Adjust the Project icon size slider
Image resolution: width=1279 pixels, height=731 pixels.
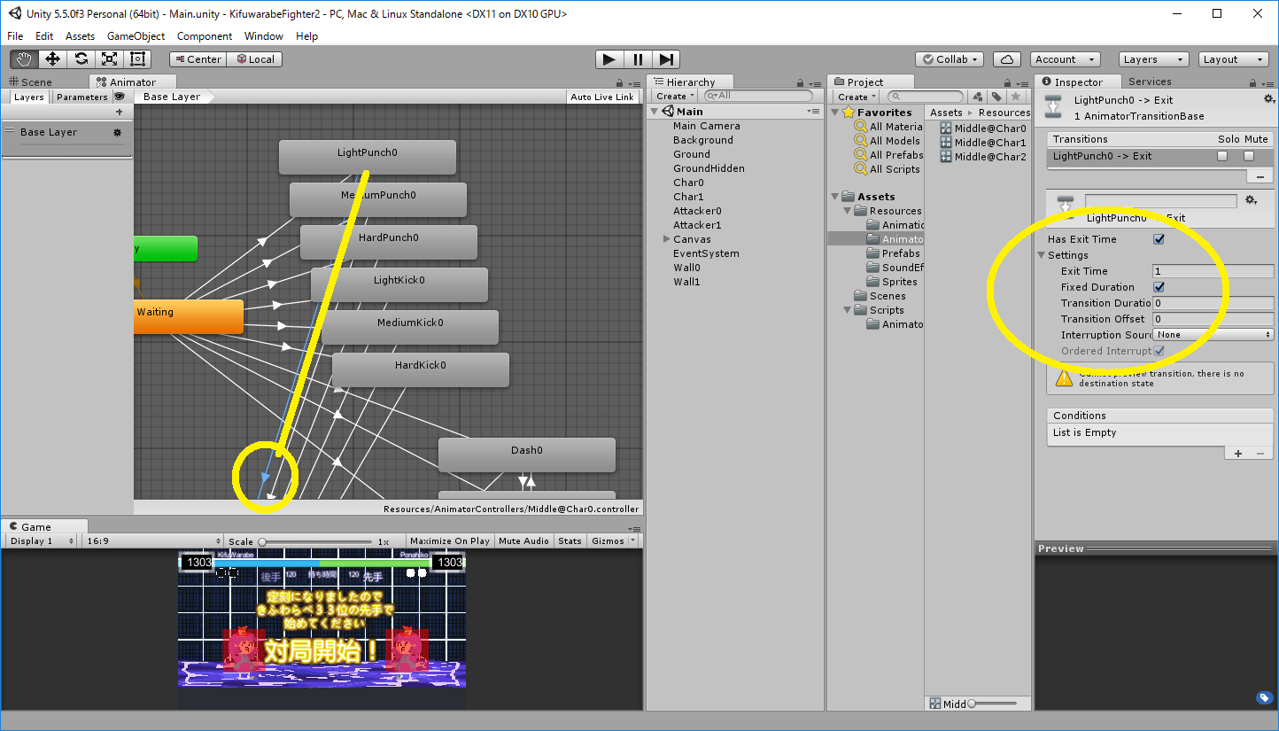coord(994,704)
